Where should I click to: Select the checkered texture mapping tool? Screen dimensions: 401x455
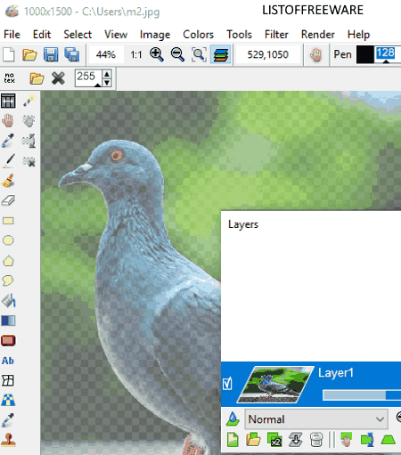(x=8, y=401)
